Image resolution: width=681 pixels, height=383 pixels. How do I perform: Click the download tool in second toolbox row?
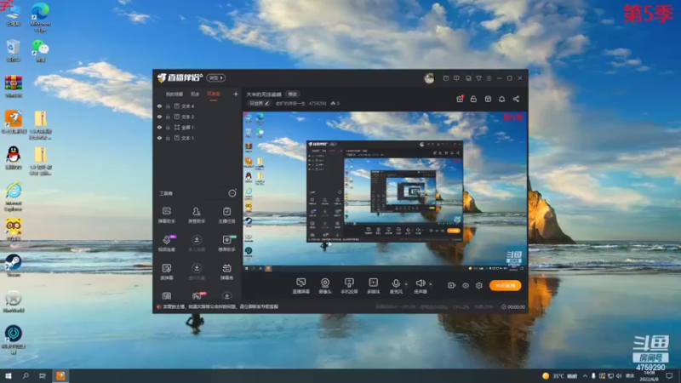(x=197, y=243)
